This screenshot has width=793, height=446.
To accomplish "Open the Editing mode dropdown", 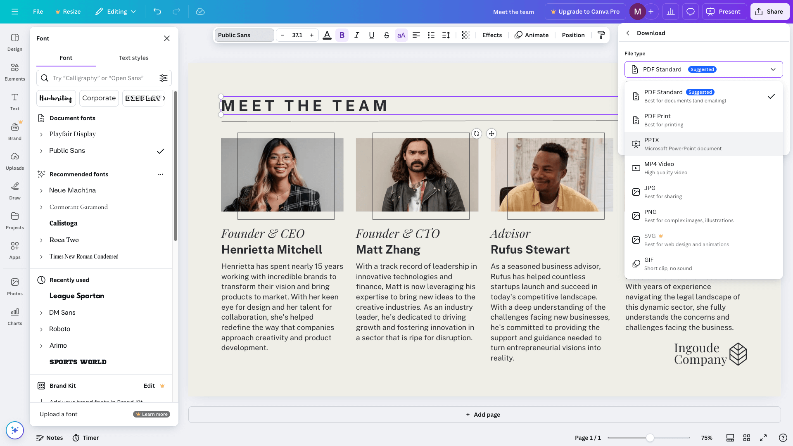I will click(116, 12).
